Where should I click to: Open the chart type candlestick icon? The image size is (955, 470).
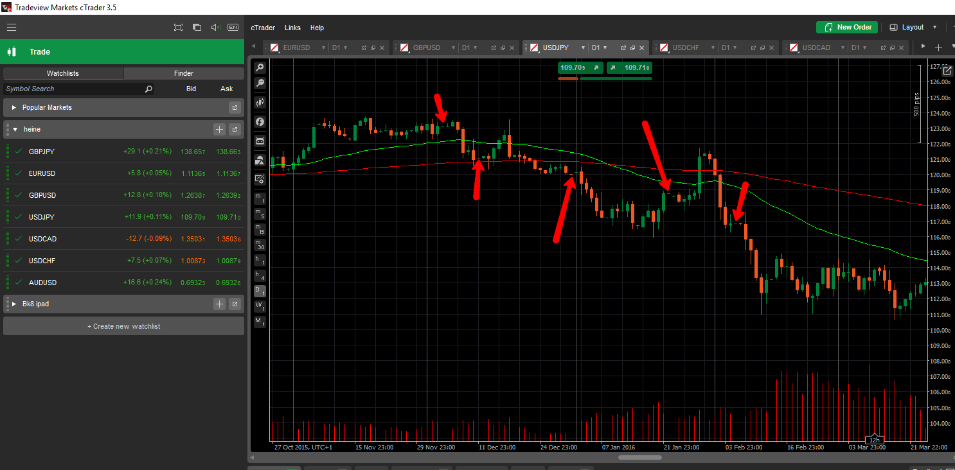coord(260,103)
